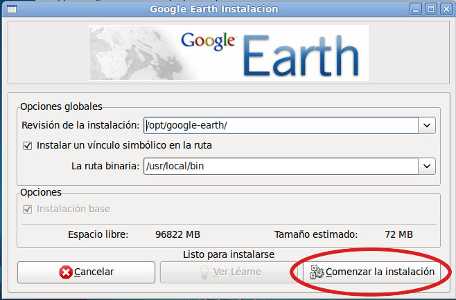
Task: Toggle the Instalación base checkbox
Action: click(x=28, y=209)
